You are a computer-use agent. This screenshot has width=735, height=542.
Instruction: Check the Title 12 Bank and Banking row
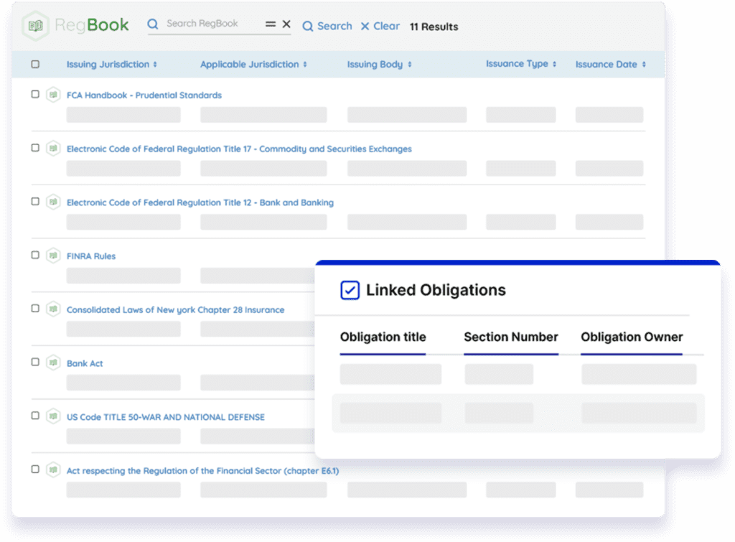pos(35,201)
